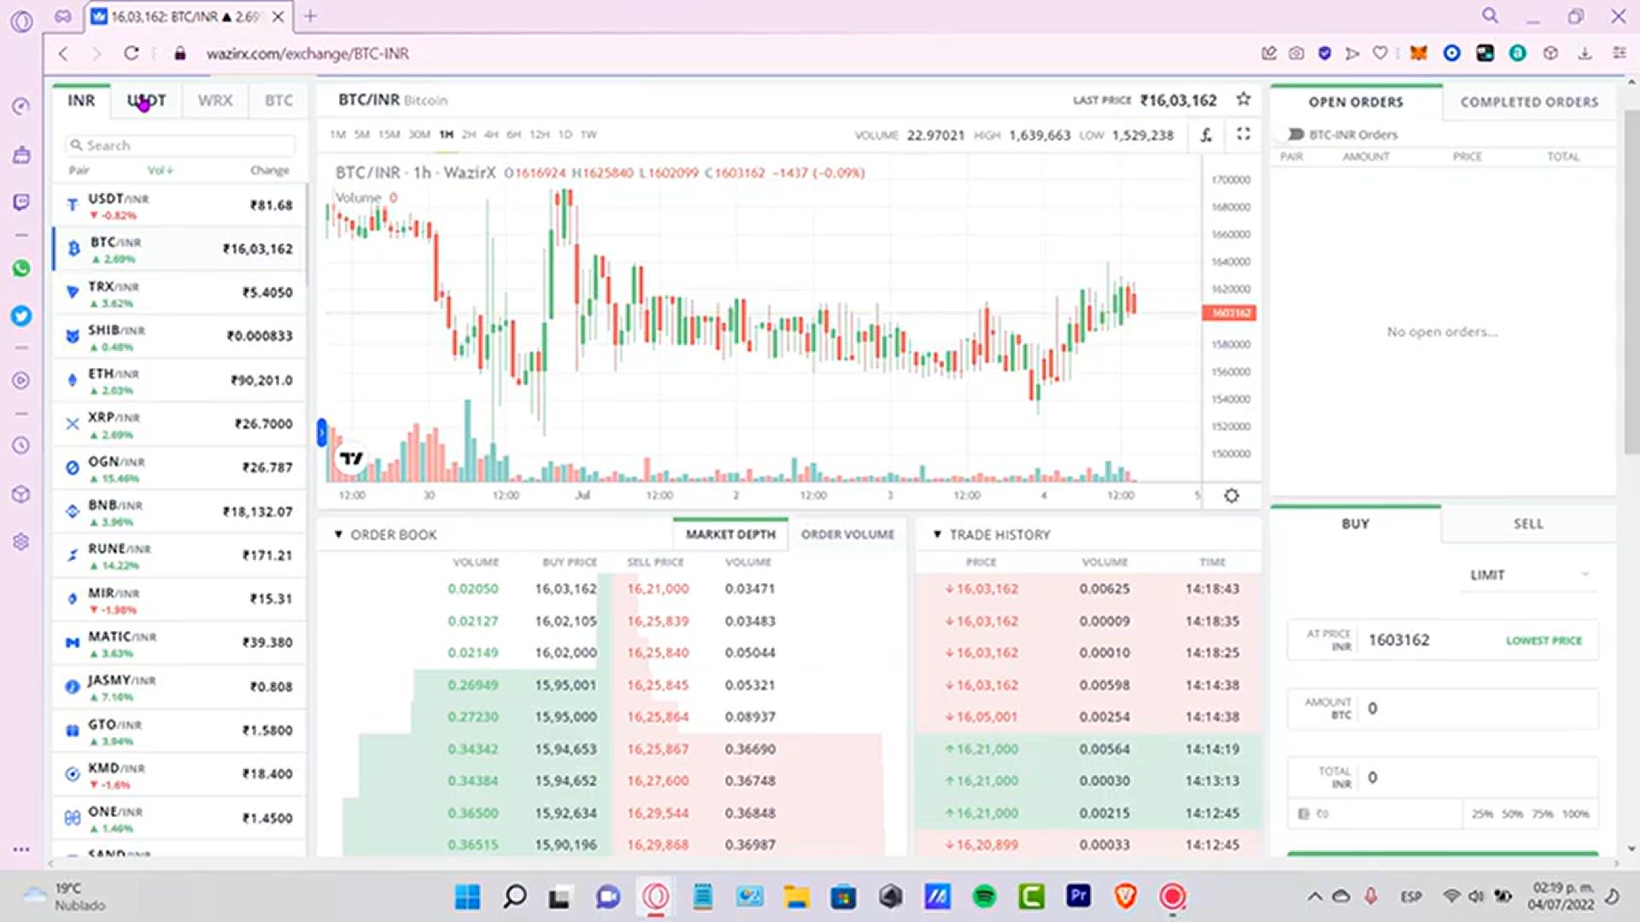
Task: Open Twitter in Opera sidebar
Action: tap(21, 316)
